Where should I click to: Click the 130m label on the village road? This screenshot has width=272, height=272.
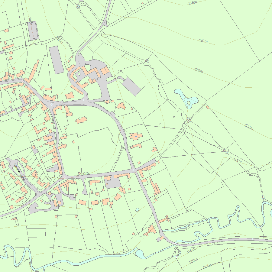point(85,173)
